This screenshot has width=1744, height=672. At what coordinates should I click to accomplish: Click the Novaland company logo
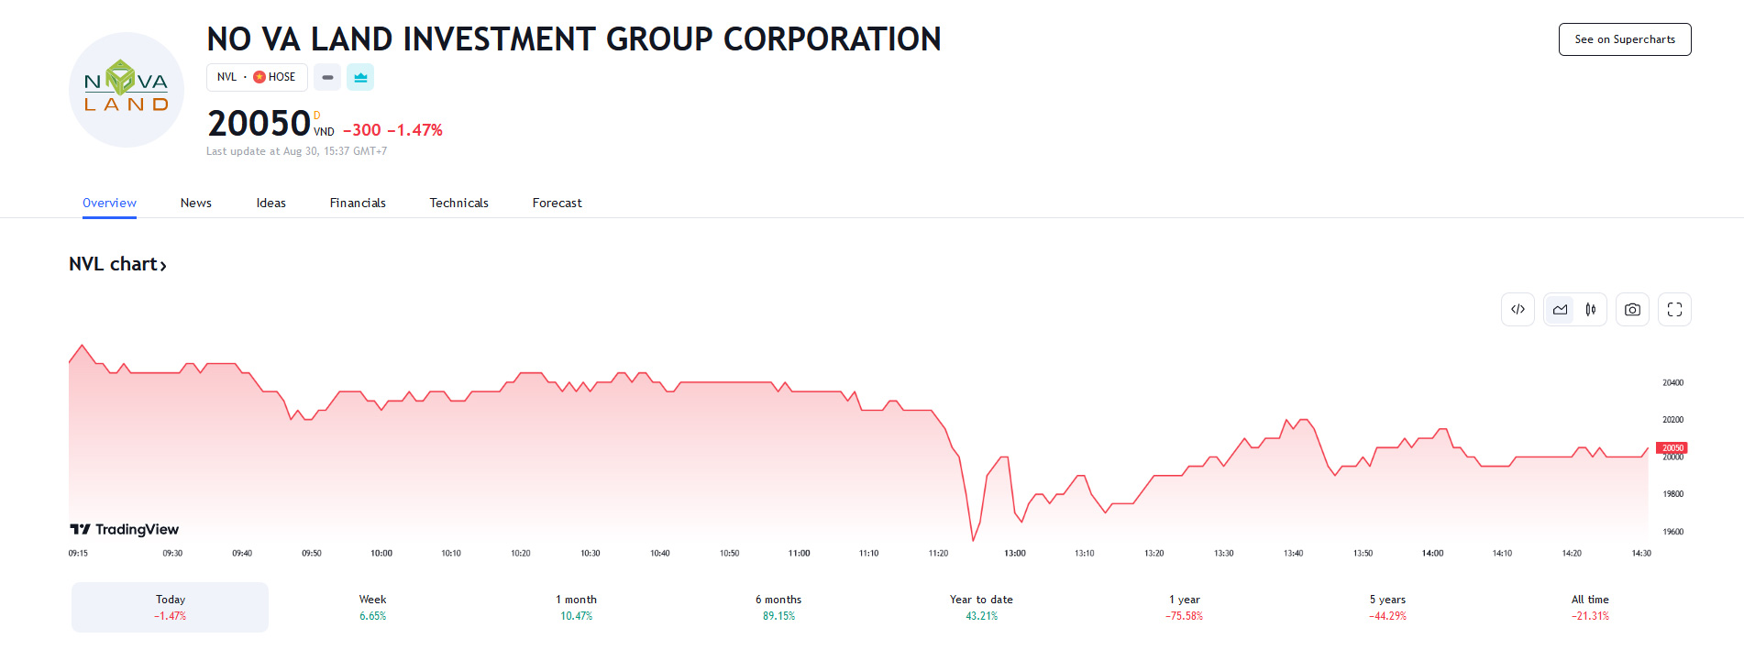coord(127,91)
